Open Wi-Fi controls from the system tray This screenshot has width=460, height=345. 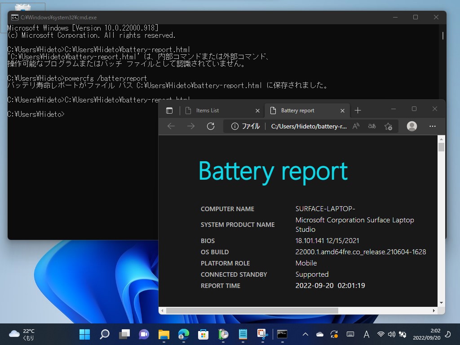[x=381, y=335]
